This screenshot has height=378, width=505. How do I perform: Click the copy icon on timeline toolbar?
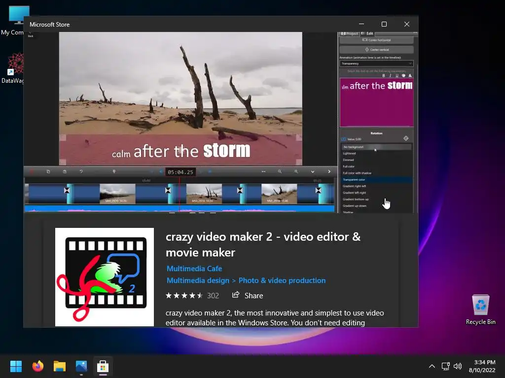click(48, 172)
